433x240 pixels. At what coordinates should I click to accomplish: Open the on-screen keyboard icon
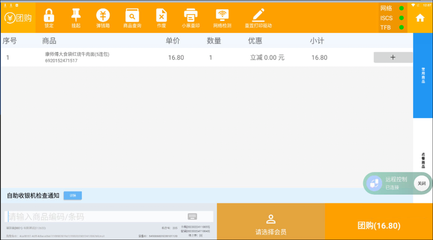coord(192,216)
